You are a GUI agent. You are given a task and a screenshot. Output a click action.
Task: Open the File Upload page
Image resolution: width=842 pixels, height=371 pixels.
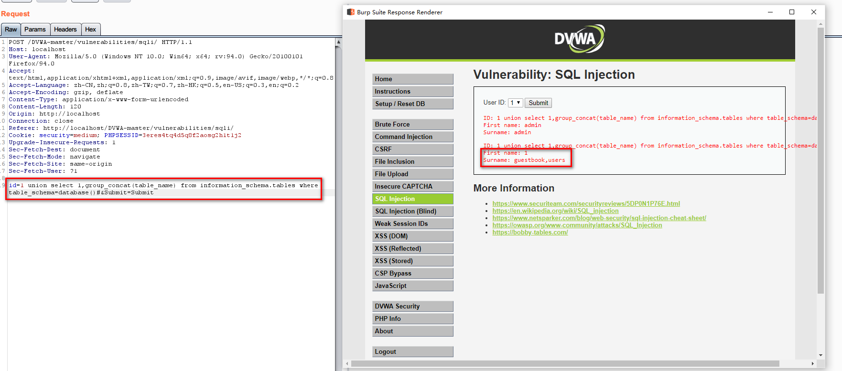413,174
